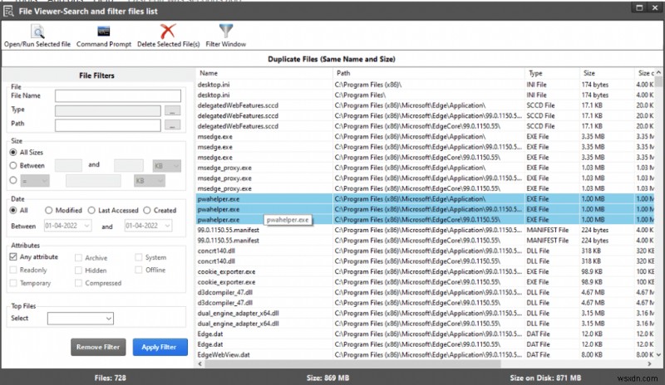Viewport: 665px width, 385px height.
Task: Toggle the Archive attribute checkbox
Action: tap(78, 257)
